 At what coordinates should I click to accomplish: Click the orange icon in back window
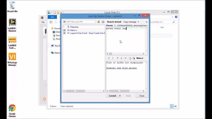[x=44, y=99]
